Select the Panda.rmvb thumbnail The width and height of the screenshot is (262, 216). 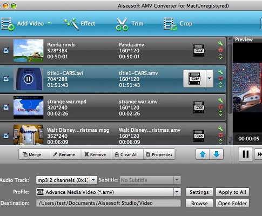(x=29, y=51)
